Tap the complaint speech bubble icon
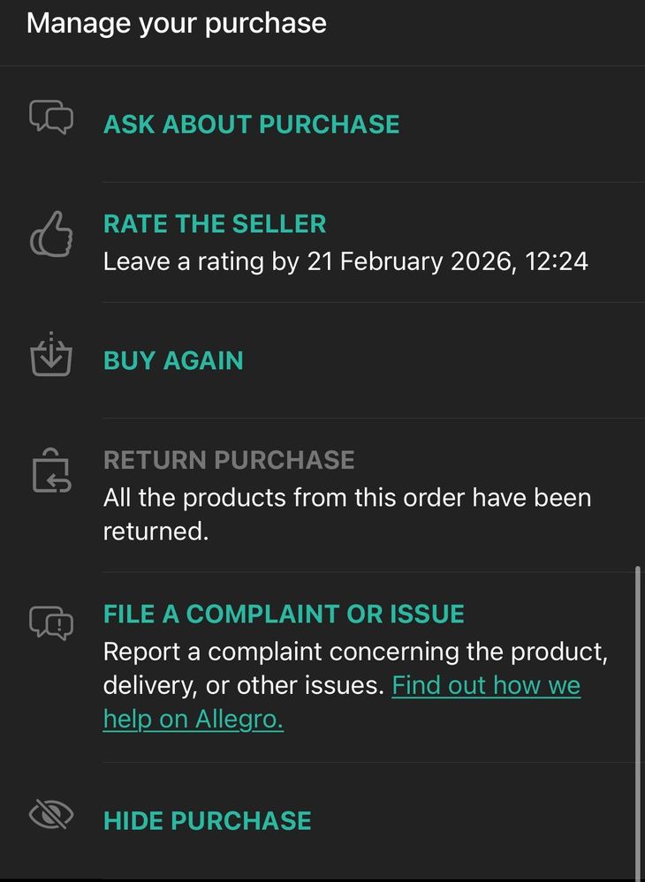The image size is (645, 882). [51, 622]
